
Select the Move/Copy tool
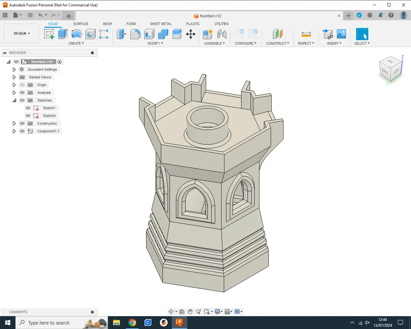(x=191, y=34)
